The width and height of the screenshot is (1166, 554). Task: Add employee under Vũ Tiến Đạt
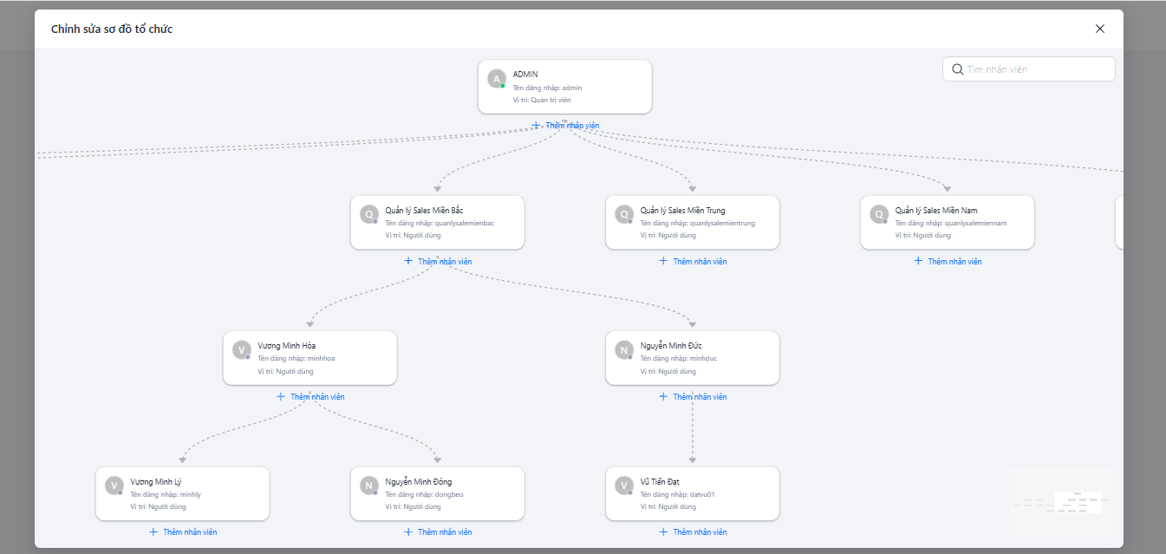click(693, 532)
